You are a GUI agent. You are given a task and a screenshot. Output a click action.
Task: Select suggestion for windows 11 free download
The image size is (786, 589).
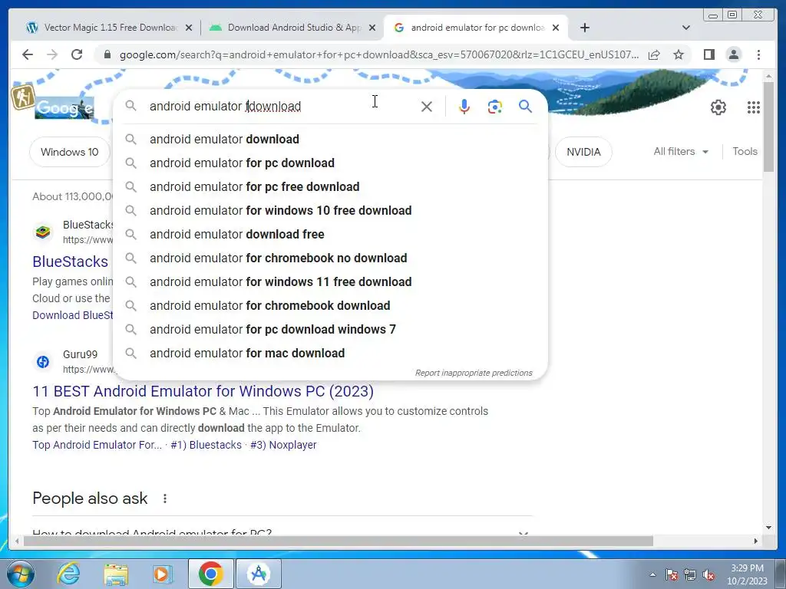pos(330,282)
